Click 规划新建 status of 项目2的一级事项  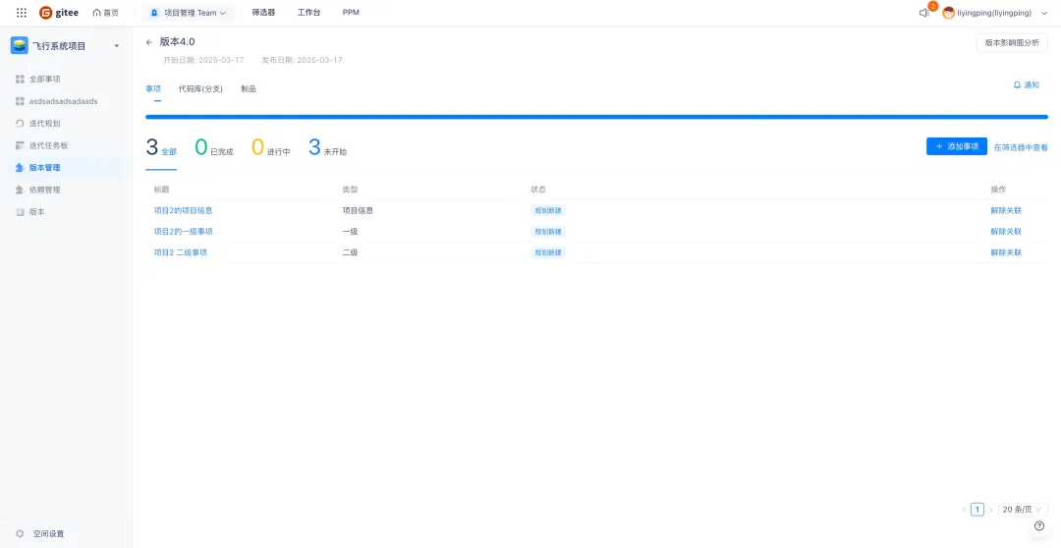(x=548, y=232)
